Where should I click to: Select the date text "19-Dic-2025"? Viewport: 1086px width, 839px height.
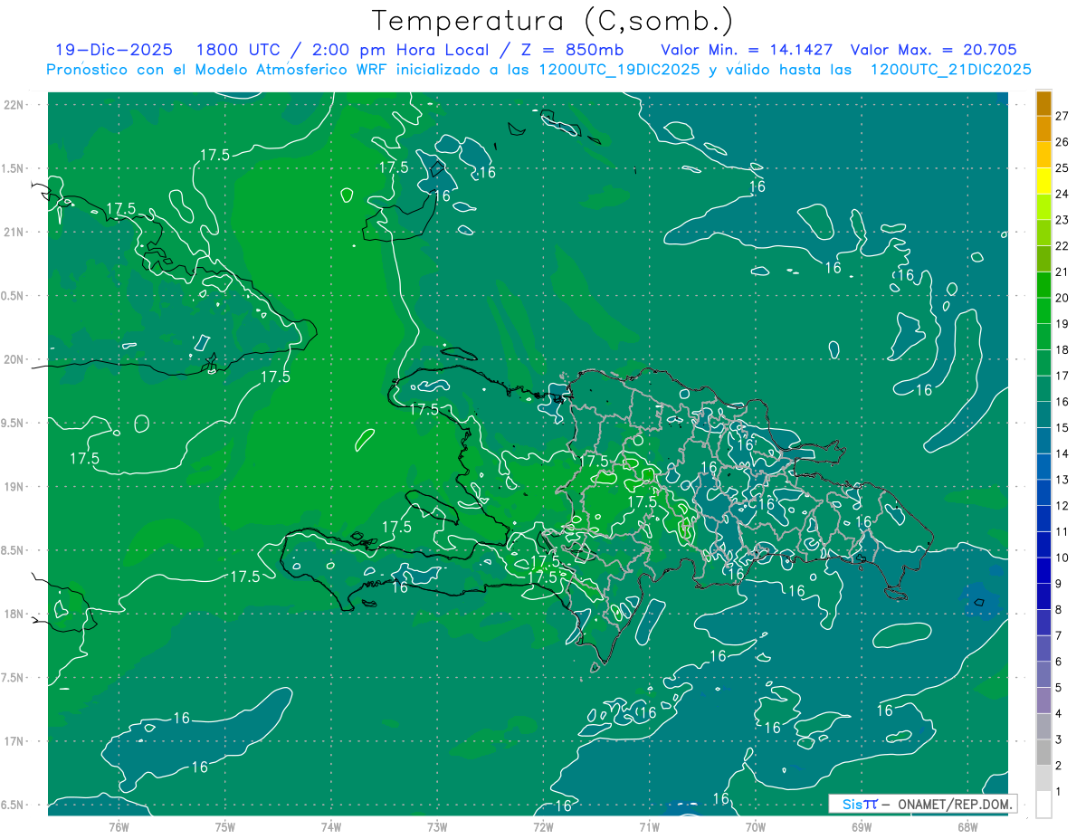point(113,51)
